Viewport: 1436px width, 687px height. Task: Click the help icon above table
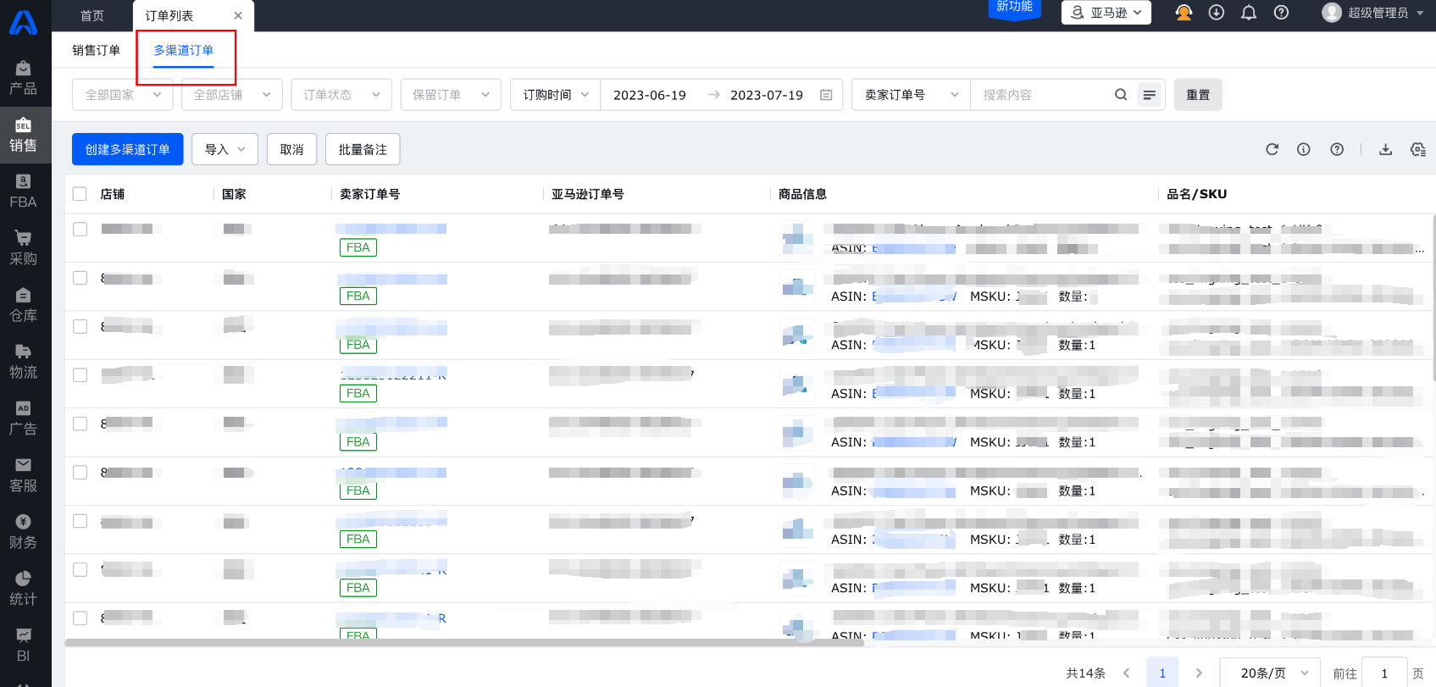(x=1337, y=149)
